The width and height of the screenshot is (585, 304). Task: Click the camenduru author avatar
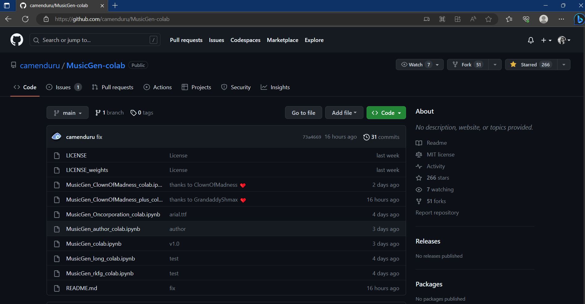pyautogui.click(x=56, y=136)
